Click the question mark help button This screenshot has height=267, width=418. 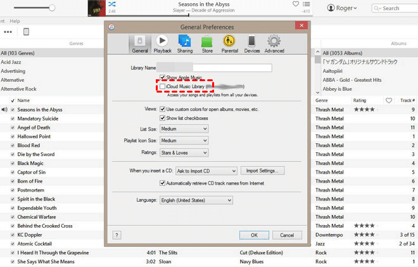pos(117,235)
